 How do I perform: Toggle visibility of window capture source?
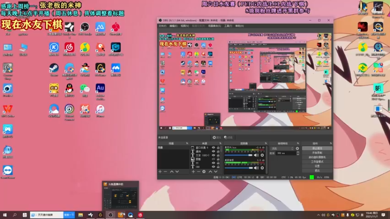click(x=214, y=147)
